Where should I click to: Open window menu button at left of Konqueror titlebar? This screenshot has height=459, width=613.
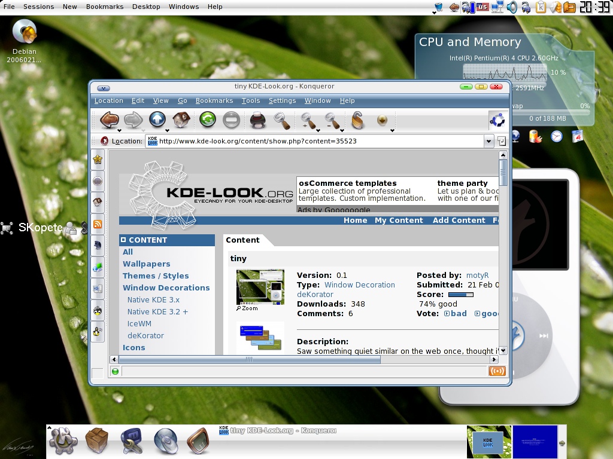(x=104, y=88)
